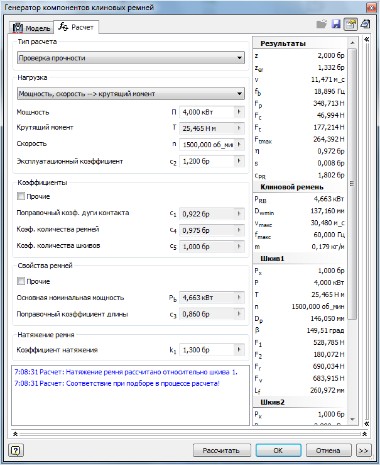Screen dimensions: 380x465
Task: Select the m 0,179 кг/м result row
Action: pyautogui.click(x=300, y=247)
